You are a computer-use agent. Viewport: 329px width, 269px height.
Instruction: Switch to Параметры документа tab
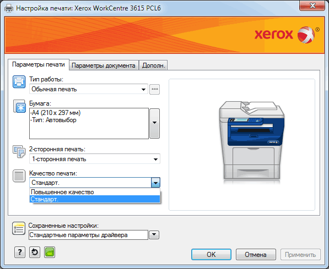click(104, 65)
